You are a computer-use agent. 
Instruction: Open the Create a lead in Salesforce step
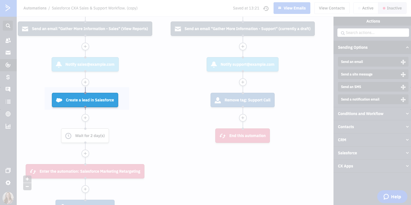pyautogui.click(x=85, y=100)
